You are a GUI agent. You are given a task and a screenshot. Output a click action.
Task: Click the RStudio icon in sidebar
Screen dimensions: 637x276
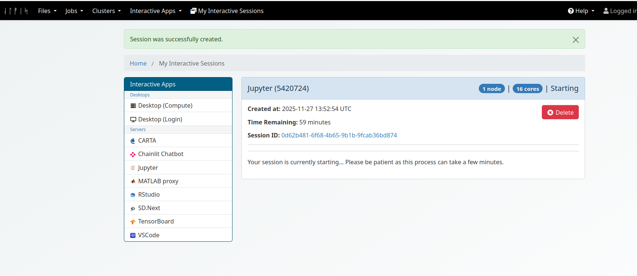point(133,195)
